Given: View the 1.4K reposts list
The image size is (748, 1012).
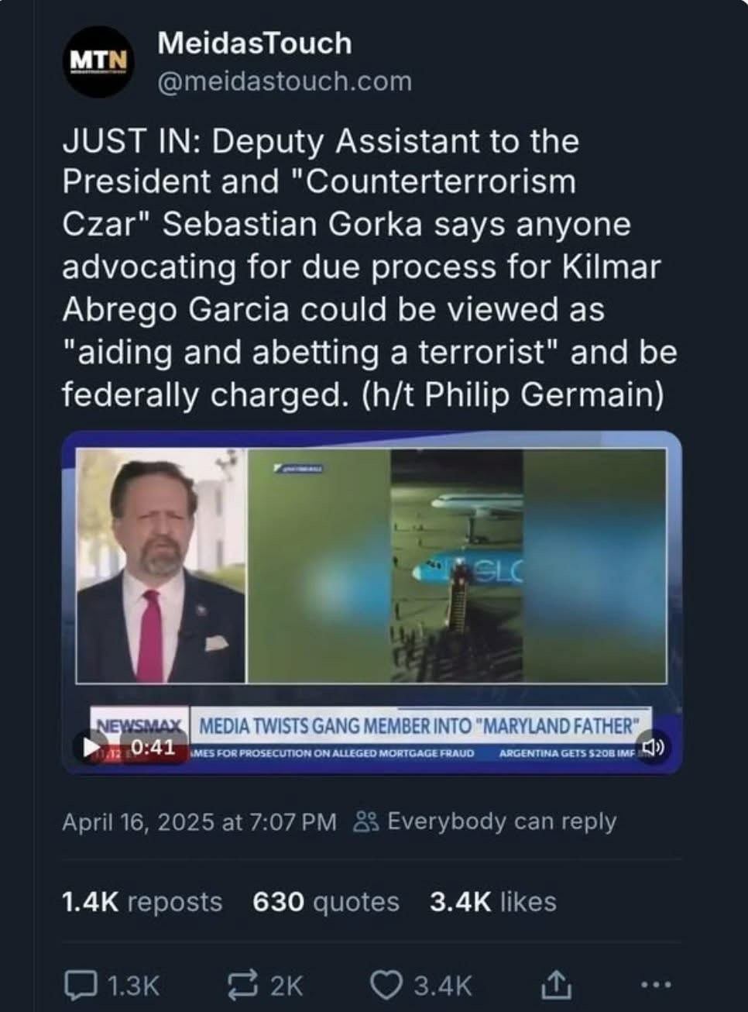Looking at the screenshot, I should pos(142,902).
